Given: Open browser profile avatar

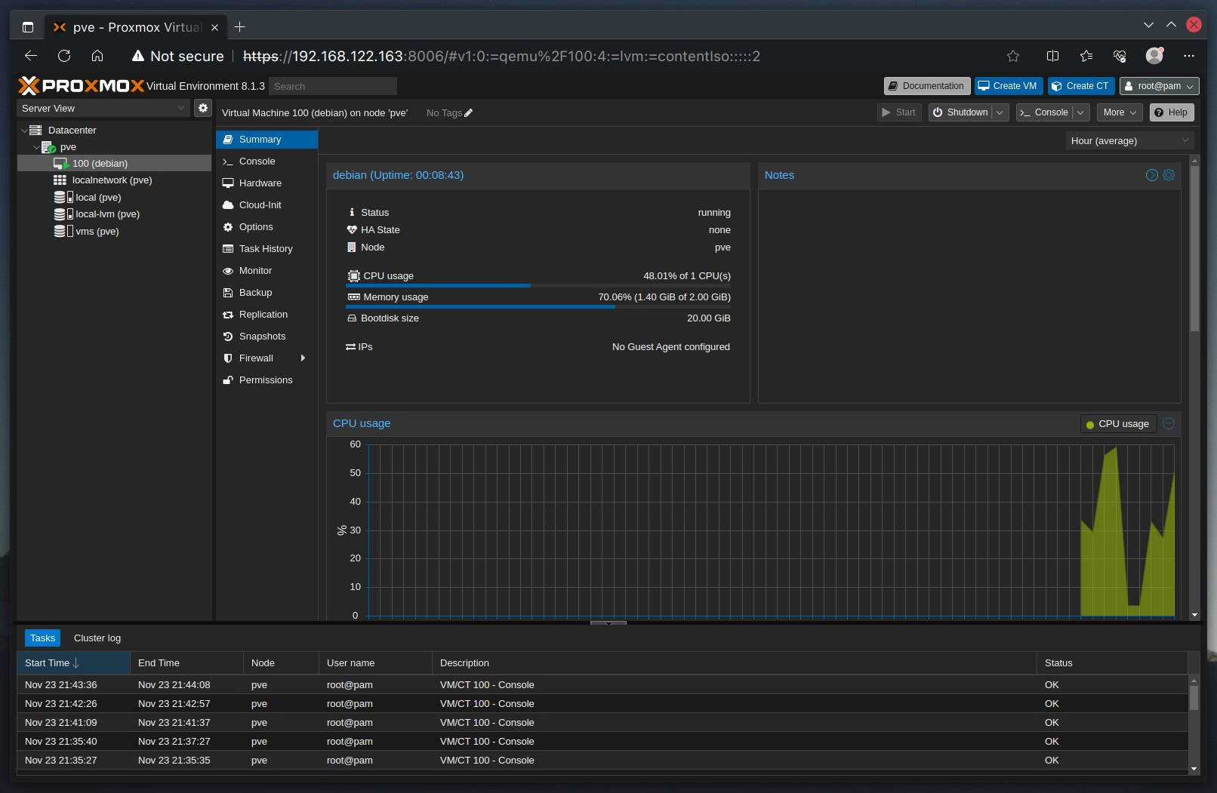Looking at the screenshot, I should (1154, 56).
